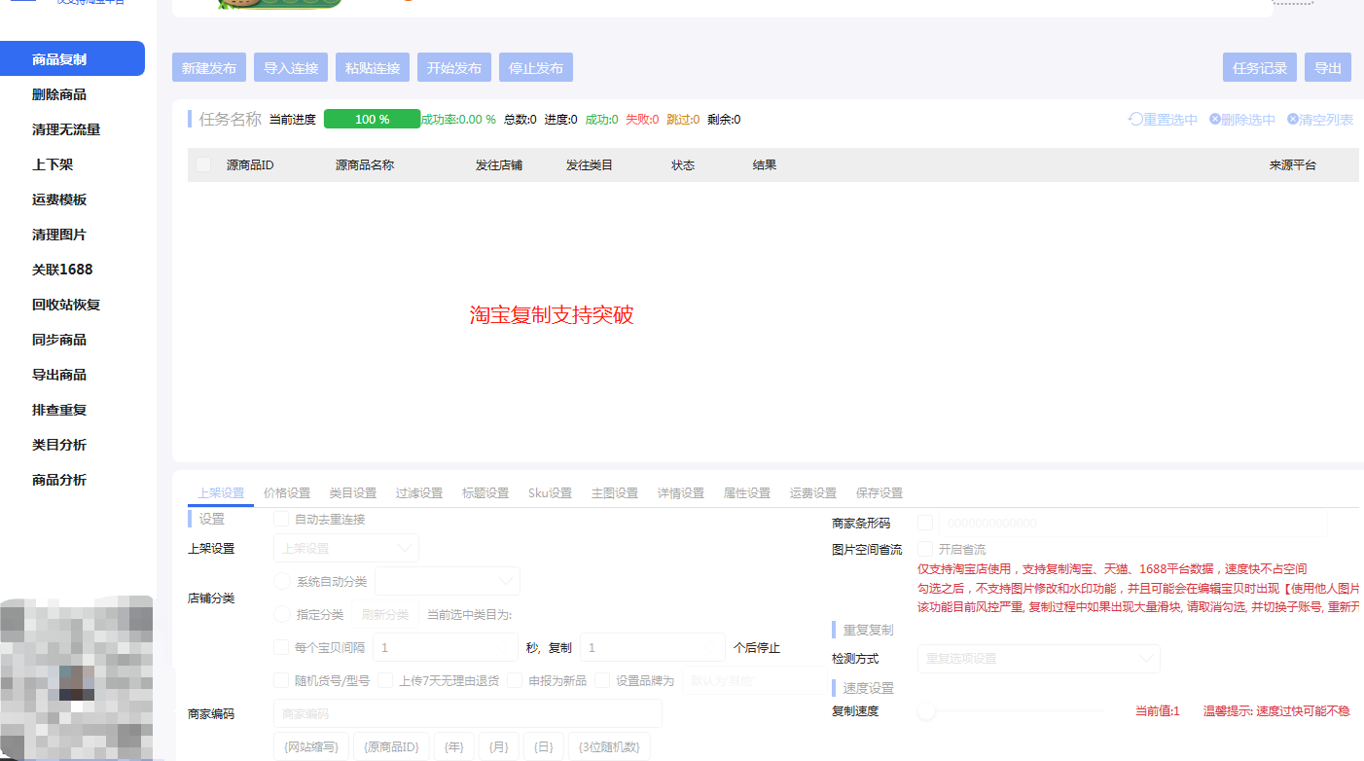Click the 粘贴连接 button
Image resolution: width=1364 pixels, height=761 pixels.
[373, 67]
